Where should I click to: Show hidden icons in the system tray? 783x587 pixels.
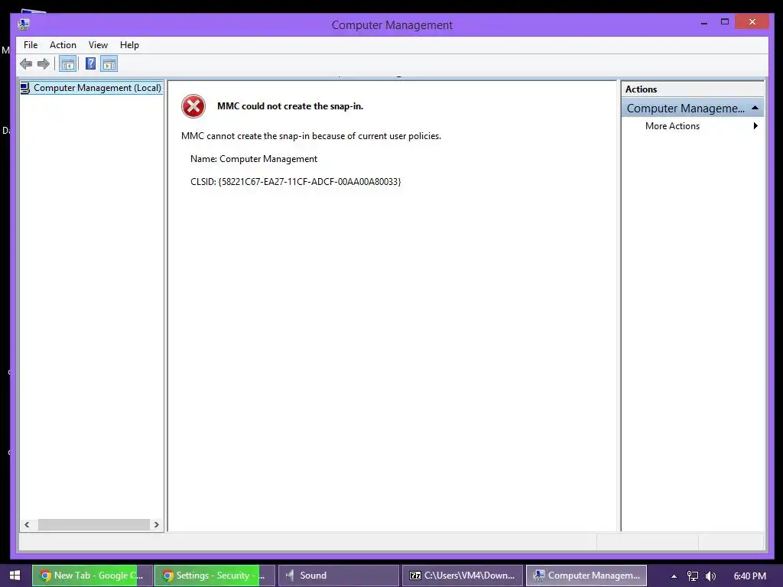coord(674,576)
